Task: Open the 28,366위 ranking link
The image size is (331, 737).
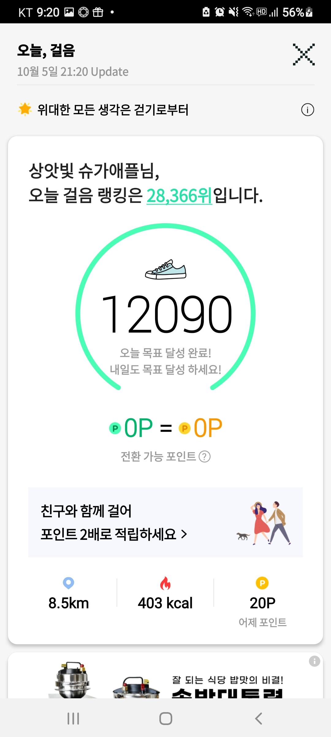Action: tap(179, 196)
